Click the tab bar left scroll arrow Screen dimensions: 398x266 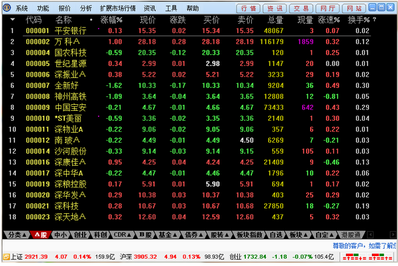click(x=370, y=234)
